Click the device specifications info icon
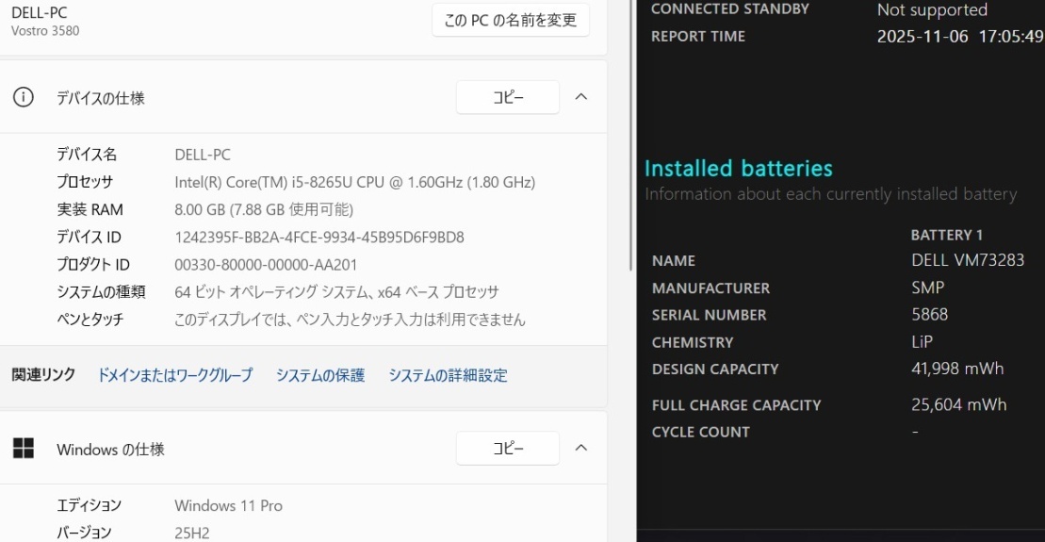Viewport: 1045px width, 542px height. (x=23, y=97)
